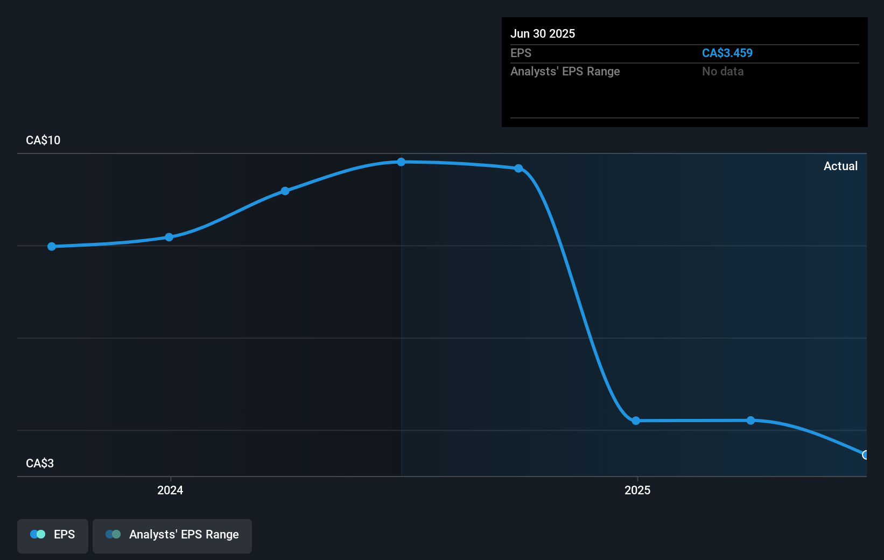Select the last EPS data point at the right edge
Viewport: 884px width, 560px height.
866,455
